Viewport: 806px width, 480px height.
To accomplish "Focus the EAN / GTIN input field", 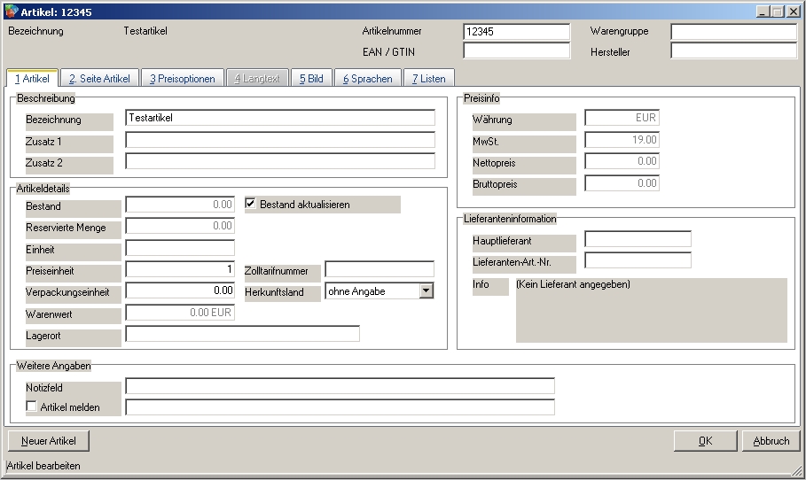I will pos(516,51).
